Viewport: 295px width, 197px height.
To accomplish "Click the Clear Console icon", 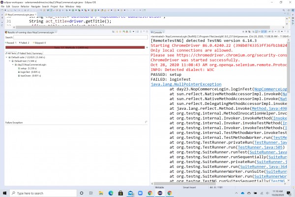I will click(x=253, y=32).
